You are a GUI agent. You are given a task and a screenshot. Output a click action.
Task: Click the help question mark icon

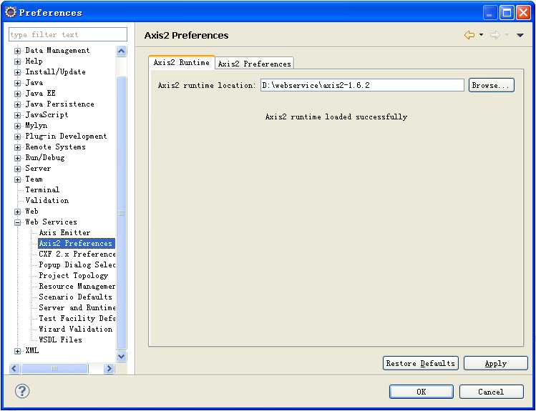(22, 391)
